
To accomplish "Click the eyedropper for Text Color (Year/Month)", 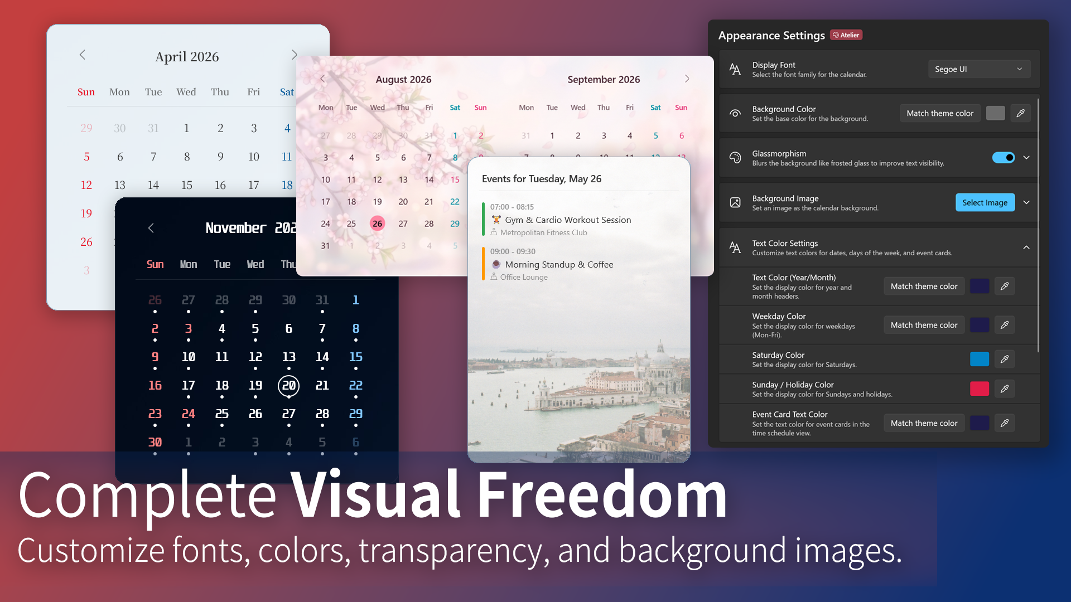I will coord(1005,286).
